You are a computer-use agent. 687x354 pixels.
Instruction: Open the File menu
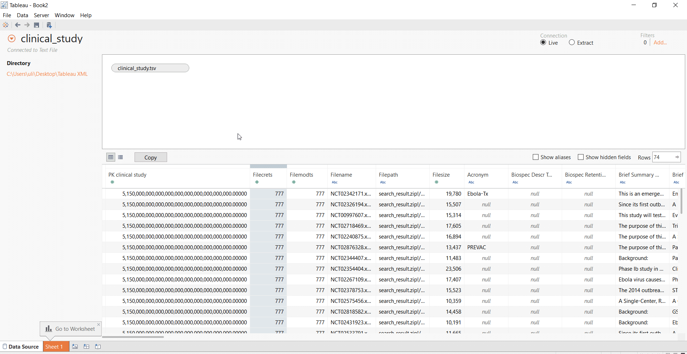click(7, 15)
